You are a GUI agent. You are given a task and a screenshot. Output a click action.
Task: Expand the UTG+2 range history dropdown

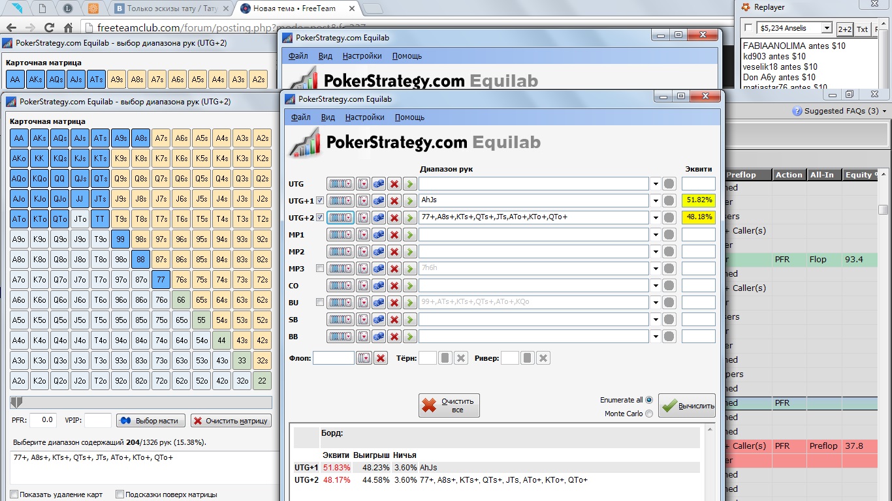pos(656,218)
